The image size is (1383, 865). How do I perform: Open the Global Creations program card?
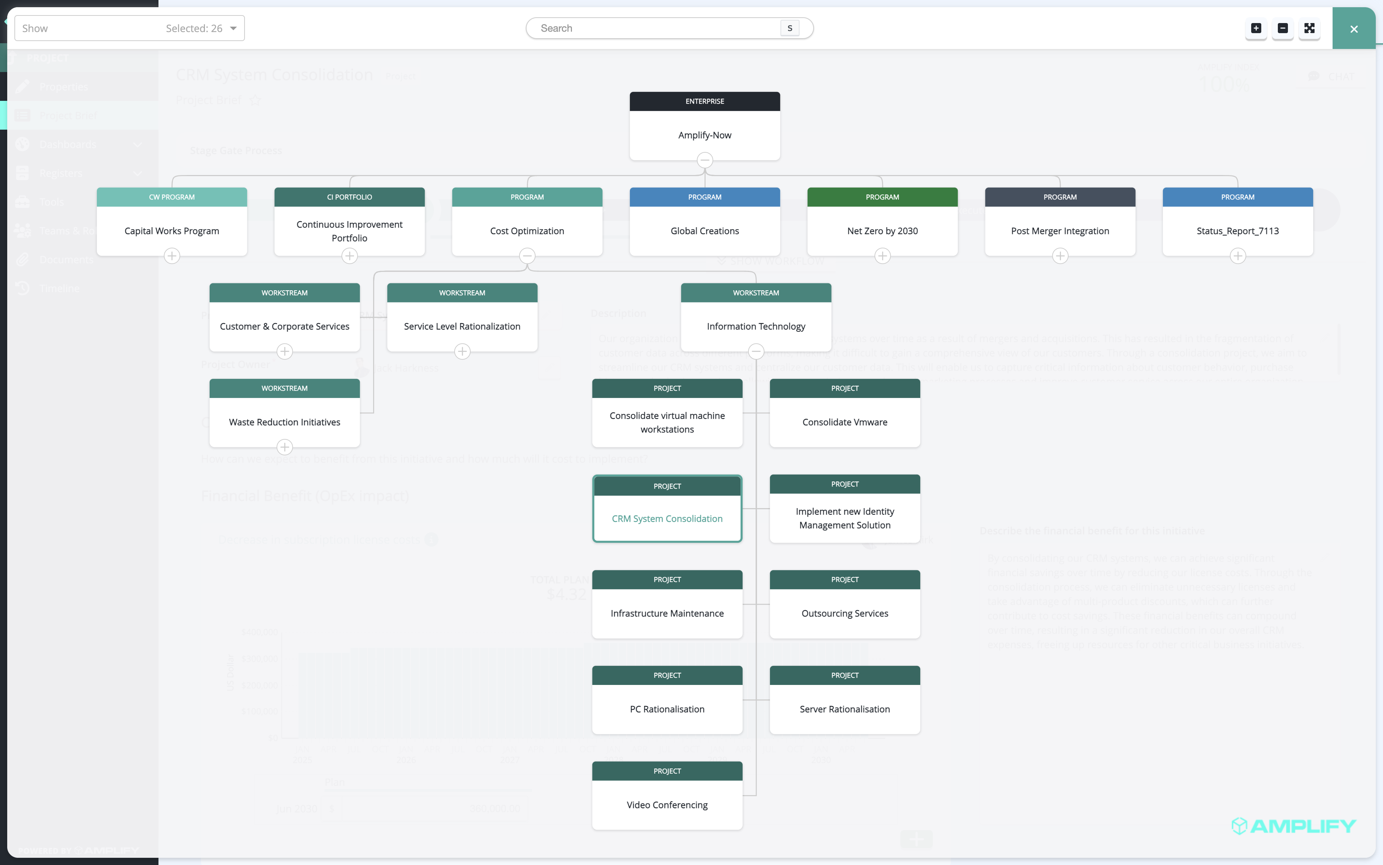coord(705,221)
